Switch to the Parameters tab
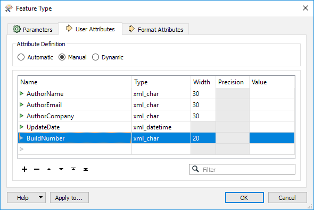This screenshot has height=210, width=314. coord(33,29)
